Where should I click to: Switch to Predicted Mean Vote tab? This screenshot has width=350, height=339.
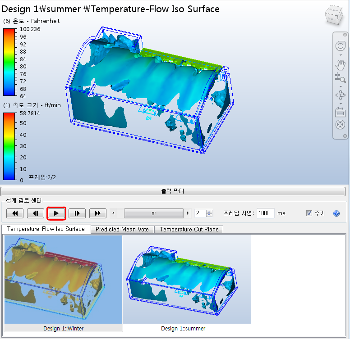coord(122,230)
